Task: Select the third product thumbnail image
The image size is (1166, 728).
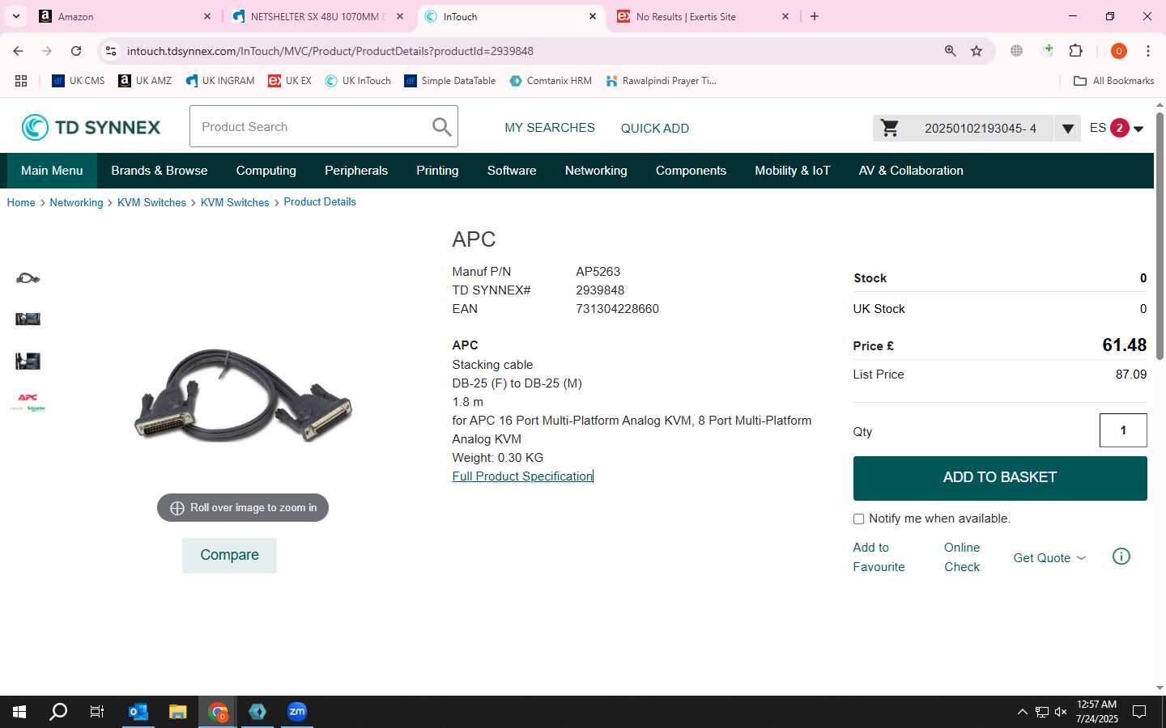Action: 28,361
